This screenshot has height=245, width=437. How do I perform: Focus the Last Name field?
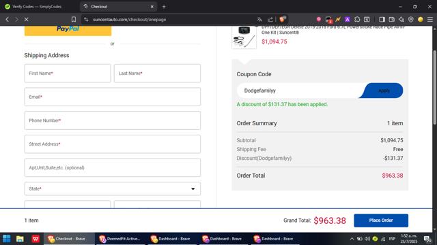(157, 73)
